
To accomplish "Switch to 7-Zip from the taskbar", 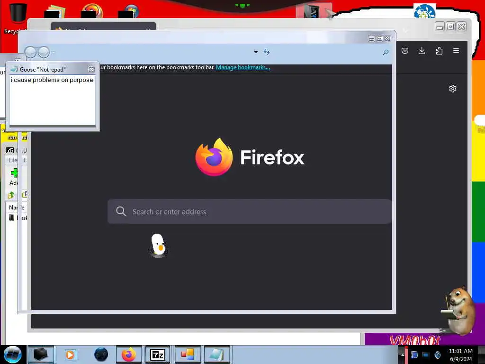I will point(158,355).
